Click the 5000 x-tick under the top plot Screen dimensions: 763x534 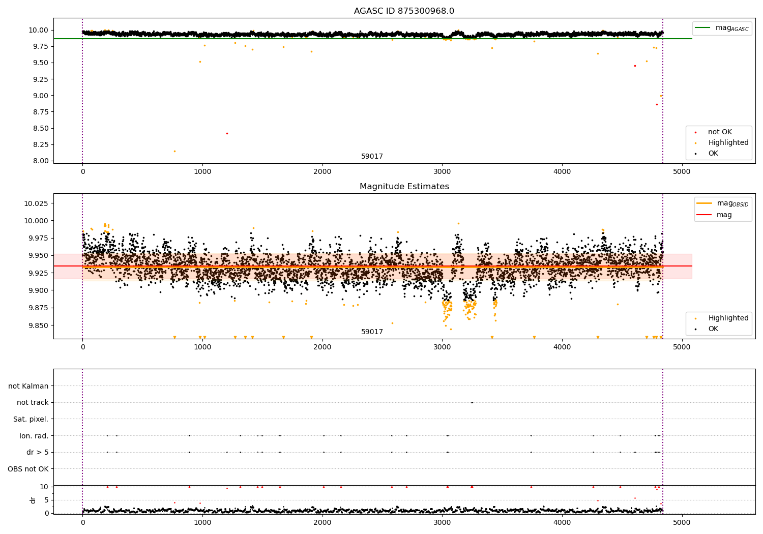[x=682, y=172]
